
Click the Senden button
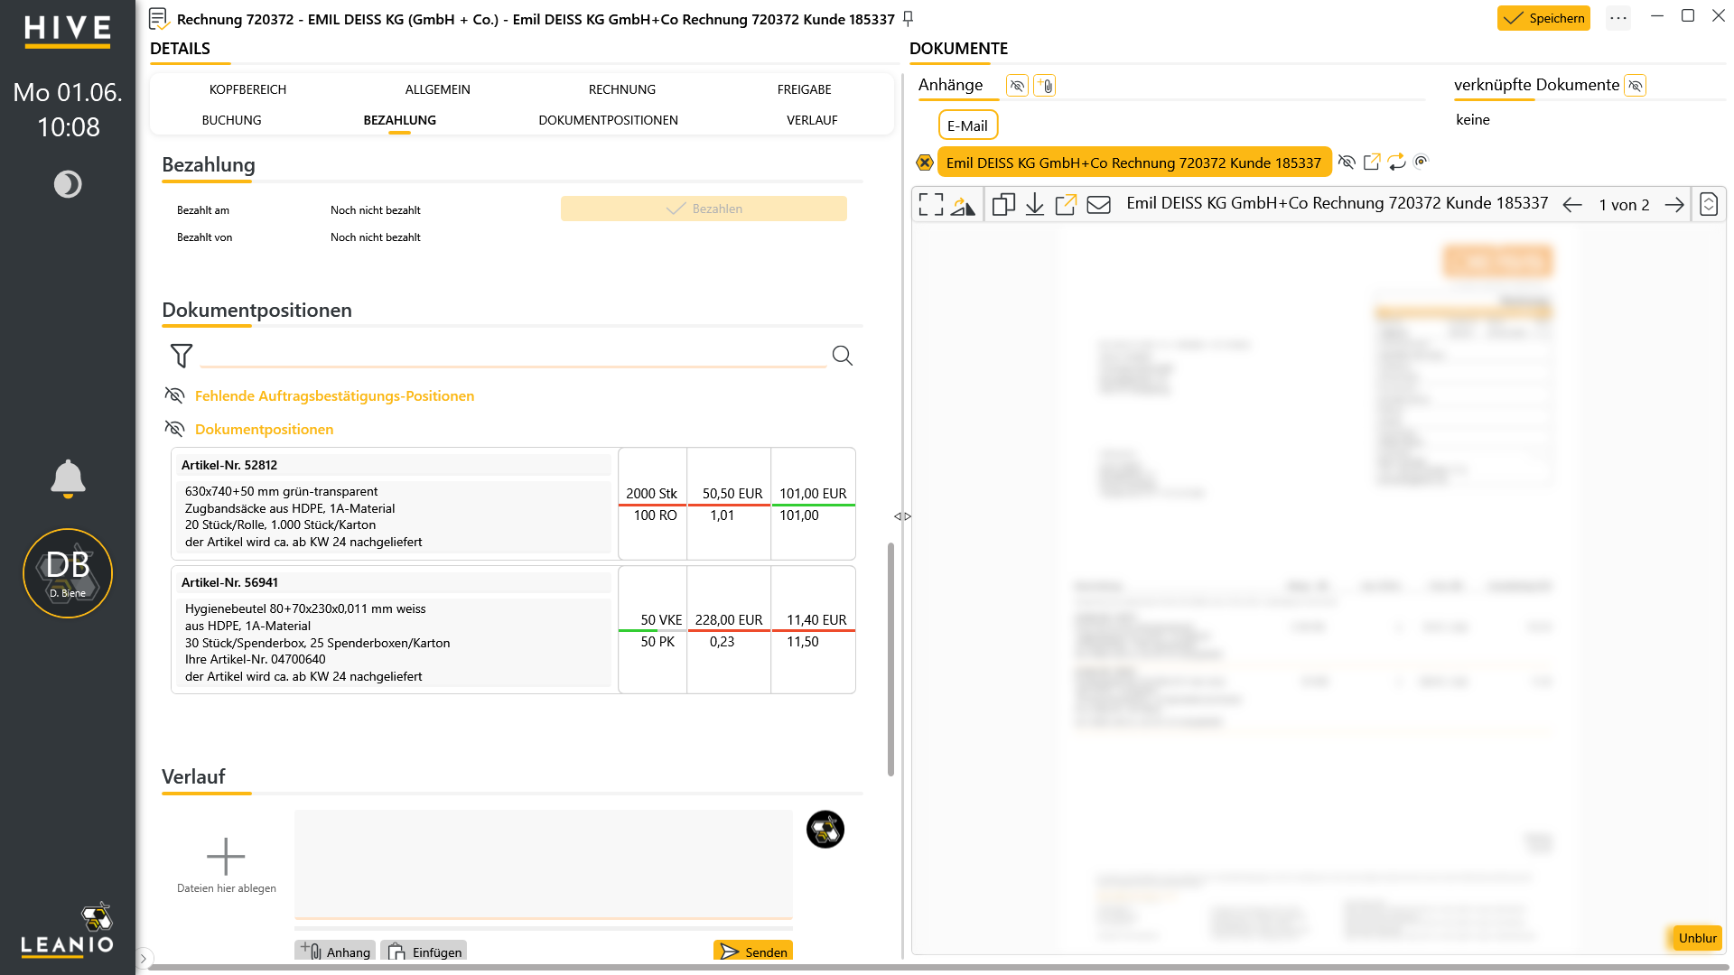point(753,952)
